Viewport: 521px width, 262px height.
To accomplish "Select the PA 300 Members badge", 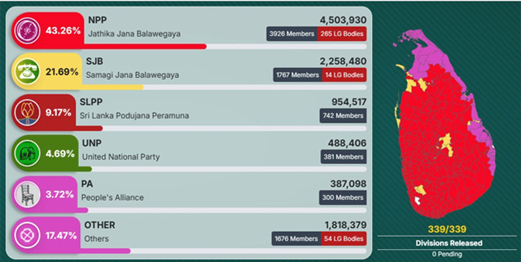I will point(343,197).
